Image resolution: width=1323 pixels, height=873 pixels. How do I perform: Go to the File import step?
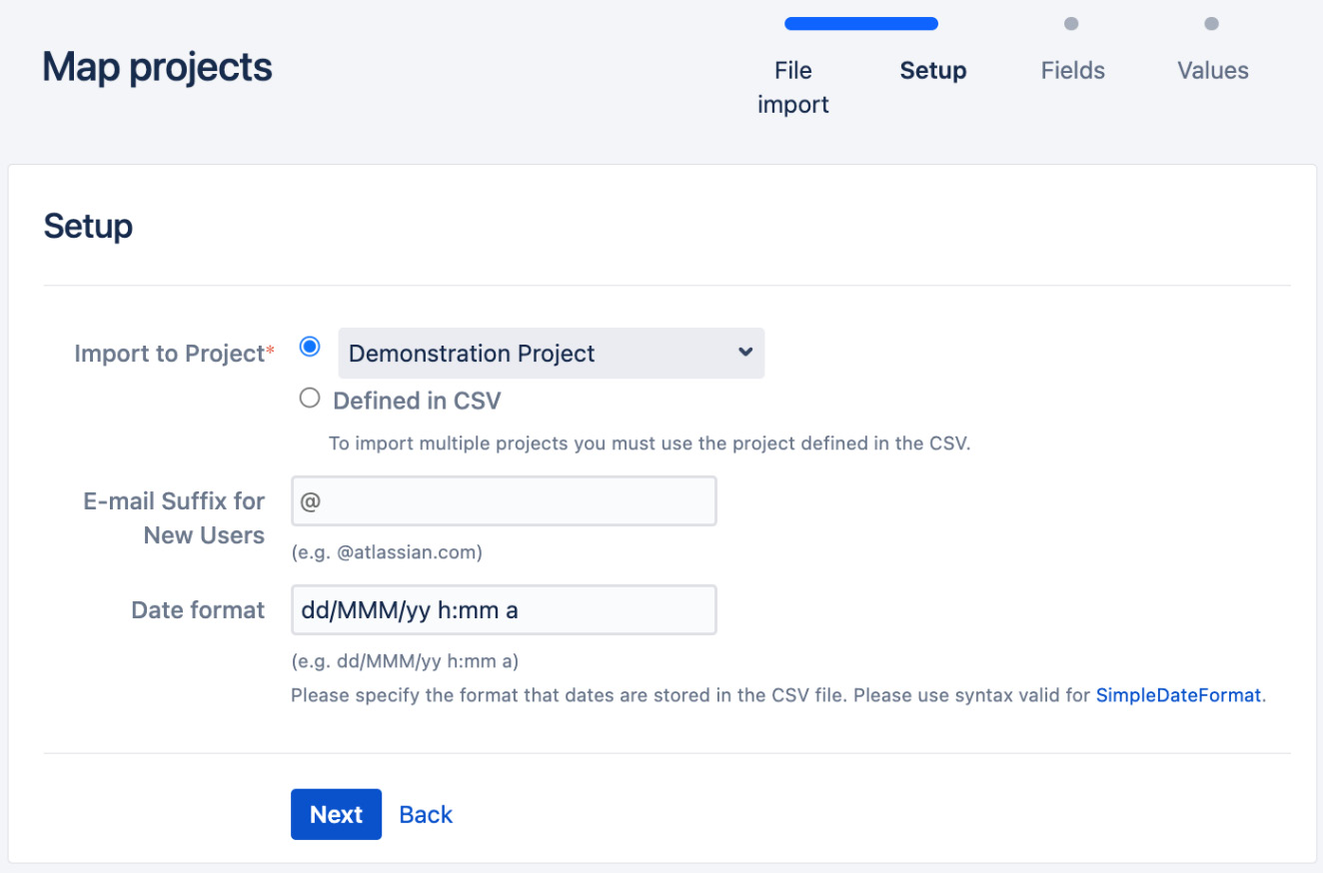(x=793, y=87)
